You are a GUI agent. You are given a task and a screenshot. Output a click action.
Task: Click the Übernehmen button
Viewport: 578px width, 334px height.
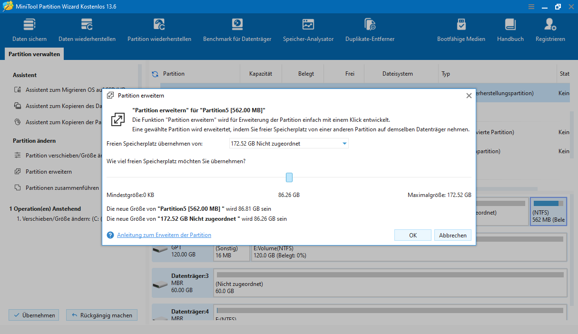click(34, 315)
